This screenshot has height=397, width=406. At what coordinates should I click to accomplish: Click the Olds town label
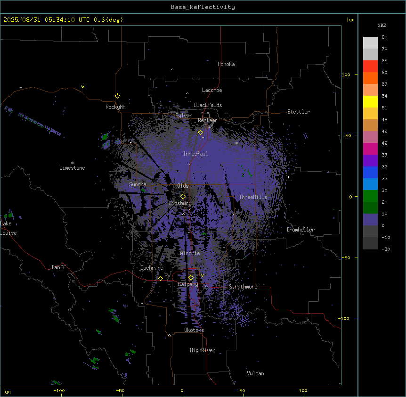(x=183, y=186)
